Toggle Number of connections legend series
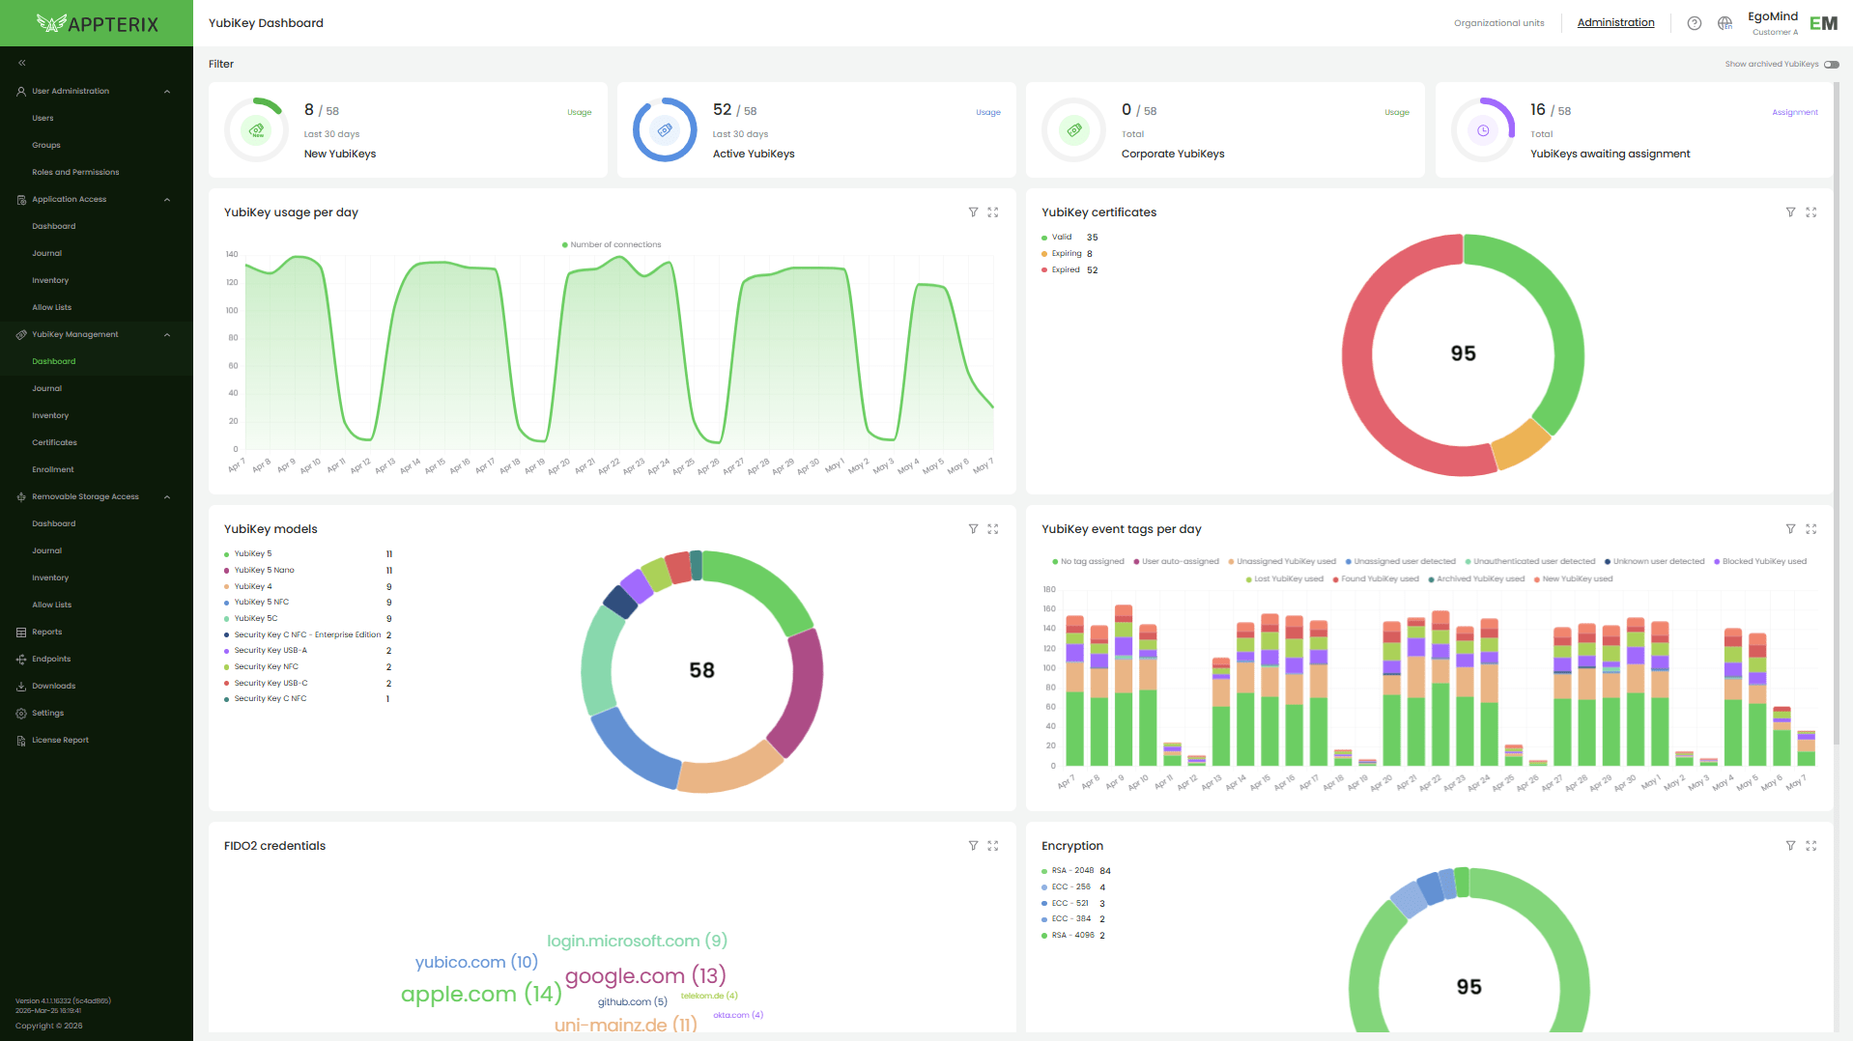 (612, 245)
